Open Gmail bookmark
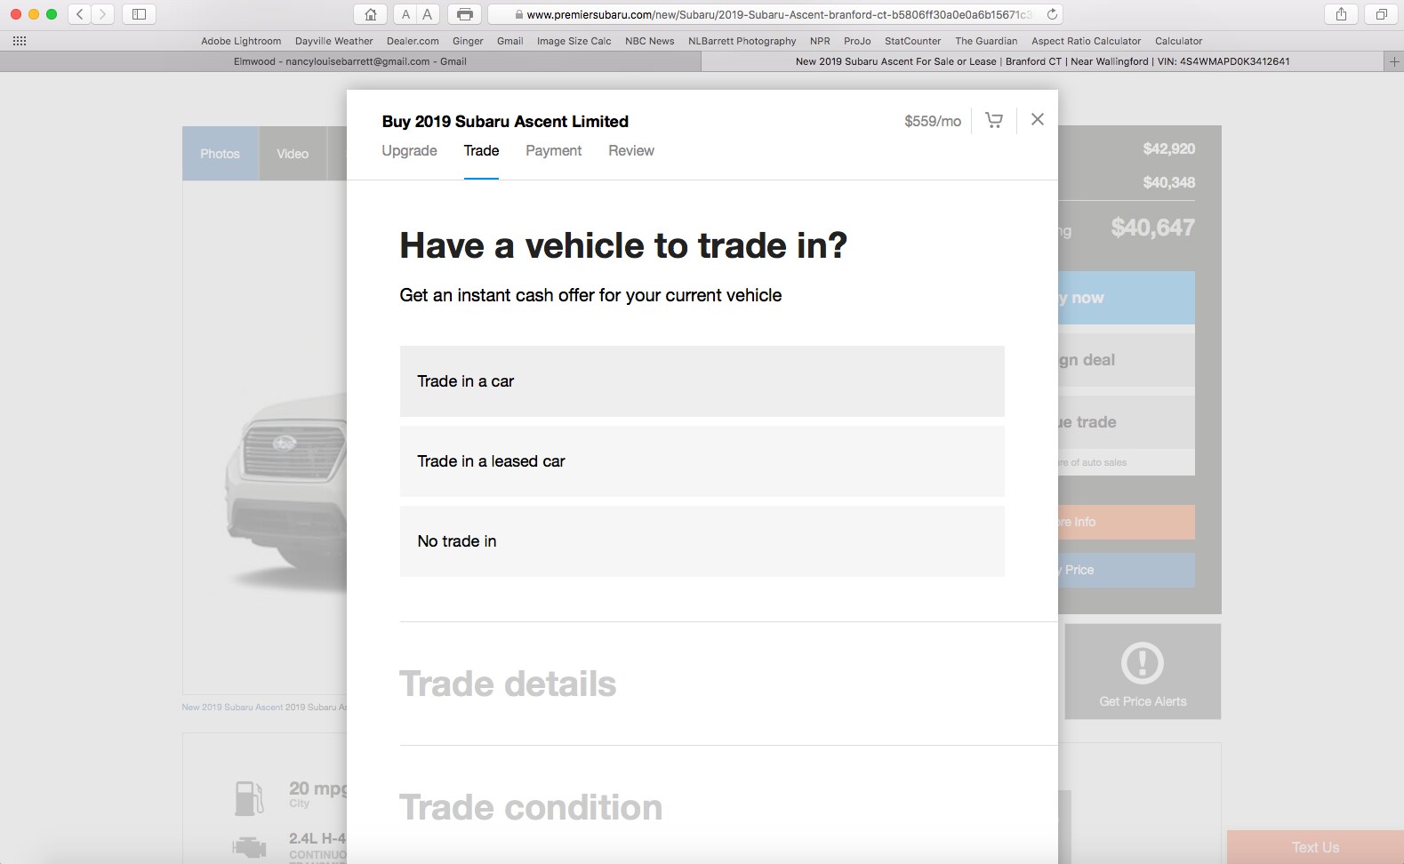 509,41
